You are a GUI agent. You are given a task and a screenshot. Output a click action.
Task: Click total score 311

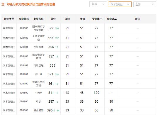tap(51, 93)
